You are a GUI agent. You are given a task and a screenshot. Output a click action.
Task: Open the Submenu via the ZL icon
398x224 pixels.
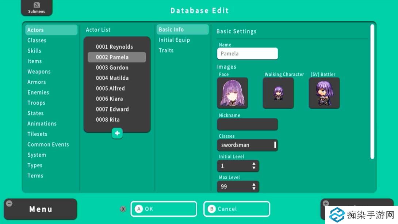pos(37,8)
